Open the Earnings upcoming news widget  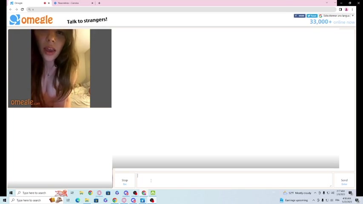294,200
